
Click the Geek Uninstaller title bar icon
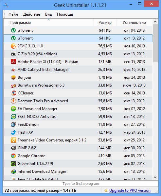coord(6,5)
